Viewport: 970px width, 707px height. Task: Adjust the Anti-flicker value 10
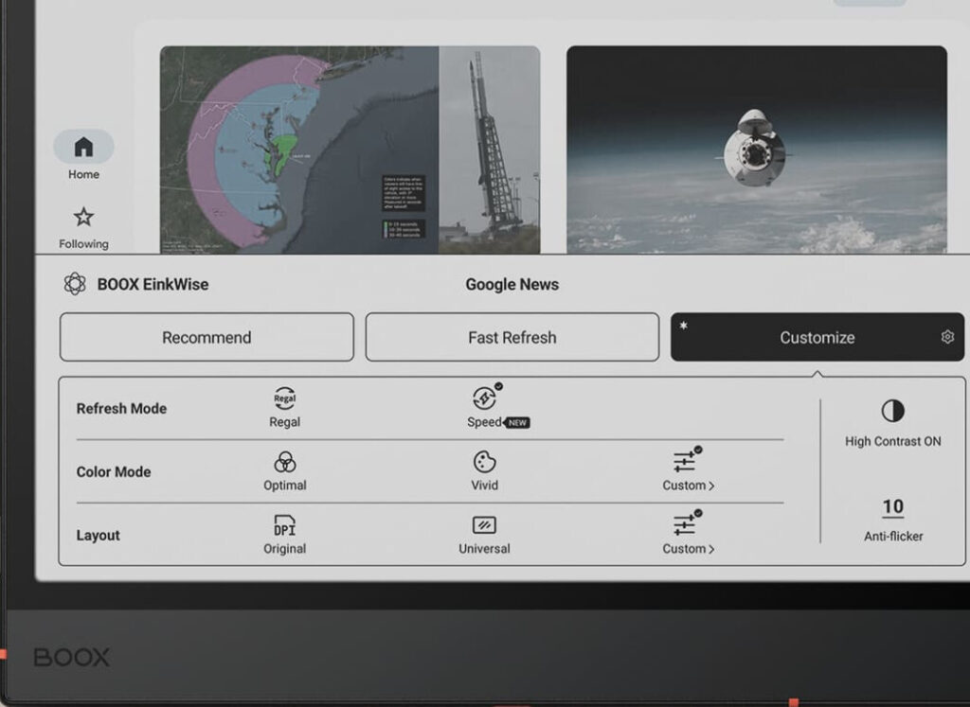(x=892, y=507)
